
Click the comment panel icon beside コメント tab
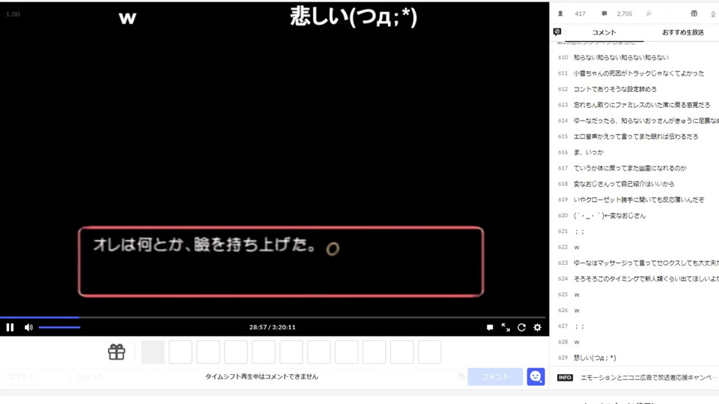point(557,31)
